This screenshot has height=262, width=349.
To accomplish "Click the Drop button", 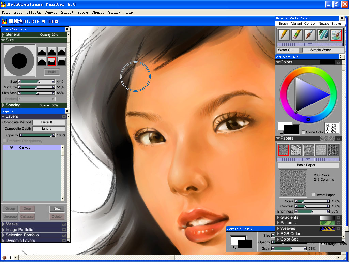I will coord(27,209).
